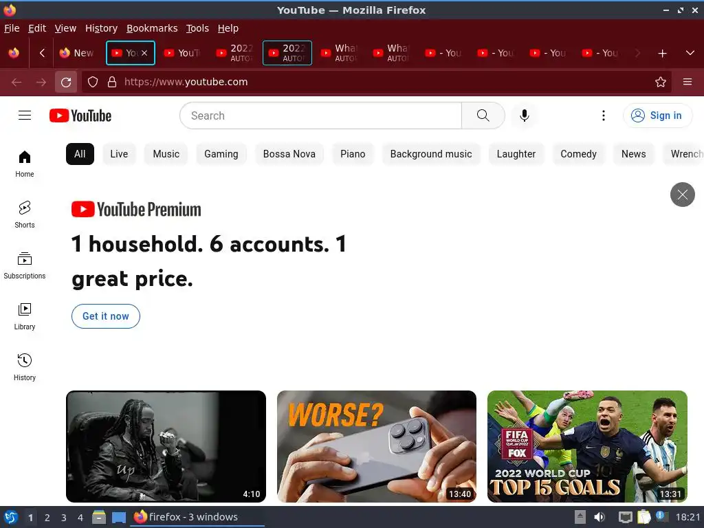Viewport: 704px width, 528px height.
Task: Open tracking protection shield icon
Action: pos(93,82)
